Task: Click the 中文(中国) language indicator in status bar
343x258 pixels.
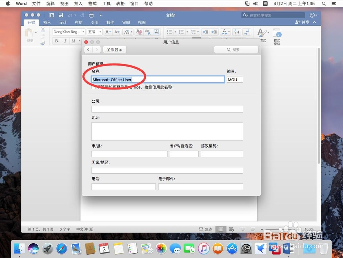Action: [85, 229]
